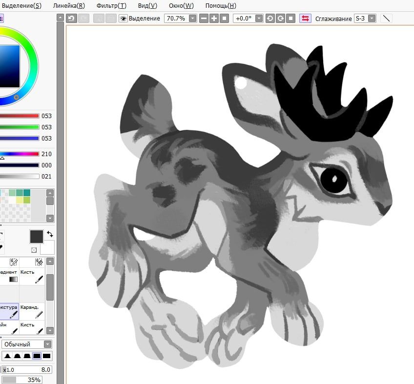Select the third brush edge shape
The width and height of the screenshot is (414, 384).
27,356
